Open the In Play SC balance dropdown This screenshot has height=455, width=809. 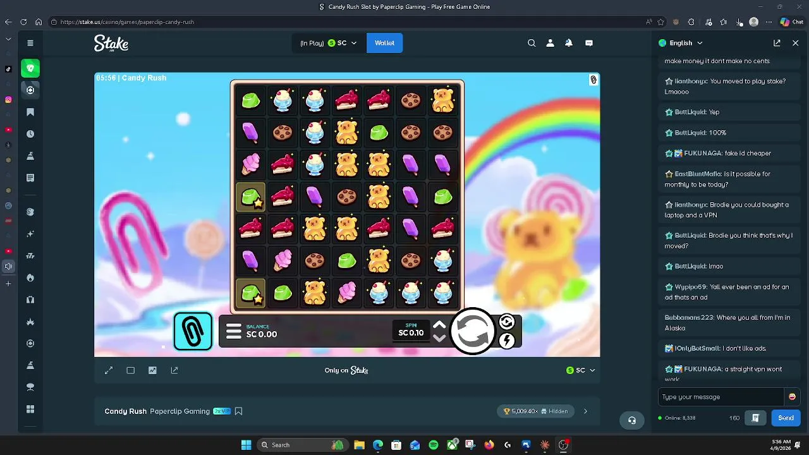[328, 43]
